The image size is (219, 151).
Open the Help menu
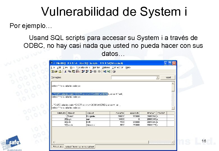click(x=128, y=67)
